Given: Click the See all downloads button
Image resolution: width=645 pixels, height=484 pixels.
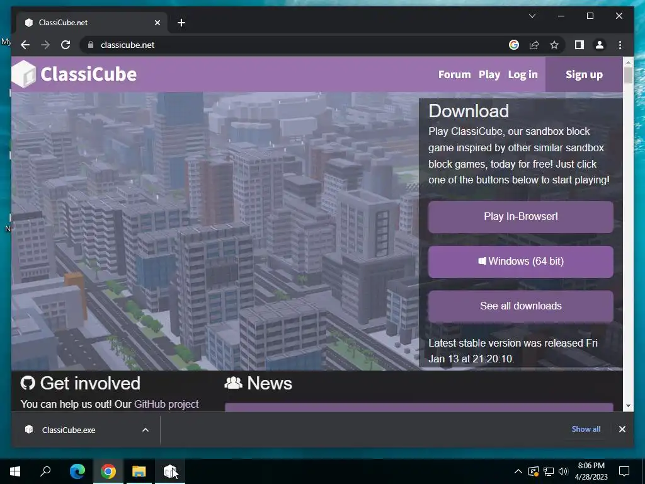Looking at the screenshot, I should [x=520, y=306].
